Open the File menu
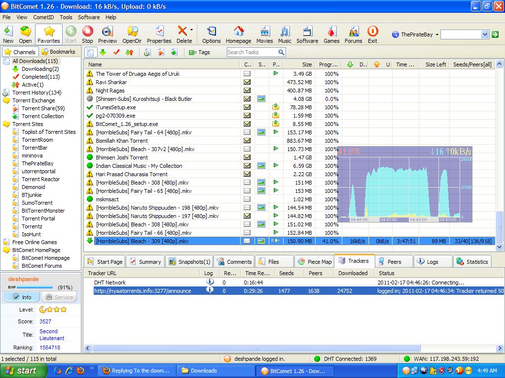 pos(6,17)
